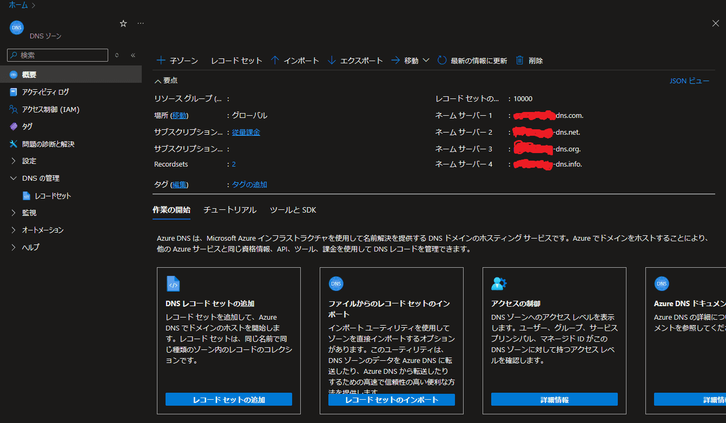Image resolution: width=726 pixels, height=423 pixels.
Task: Click the ファイルからのレコード セットのインポート card DNS icon
Action: click(x=336, y=283)
